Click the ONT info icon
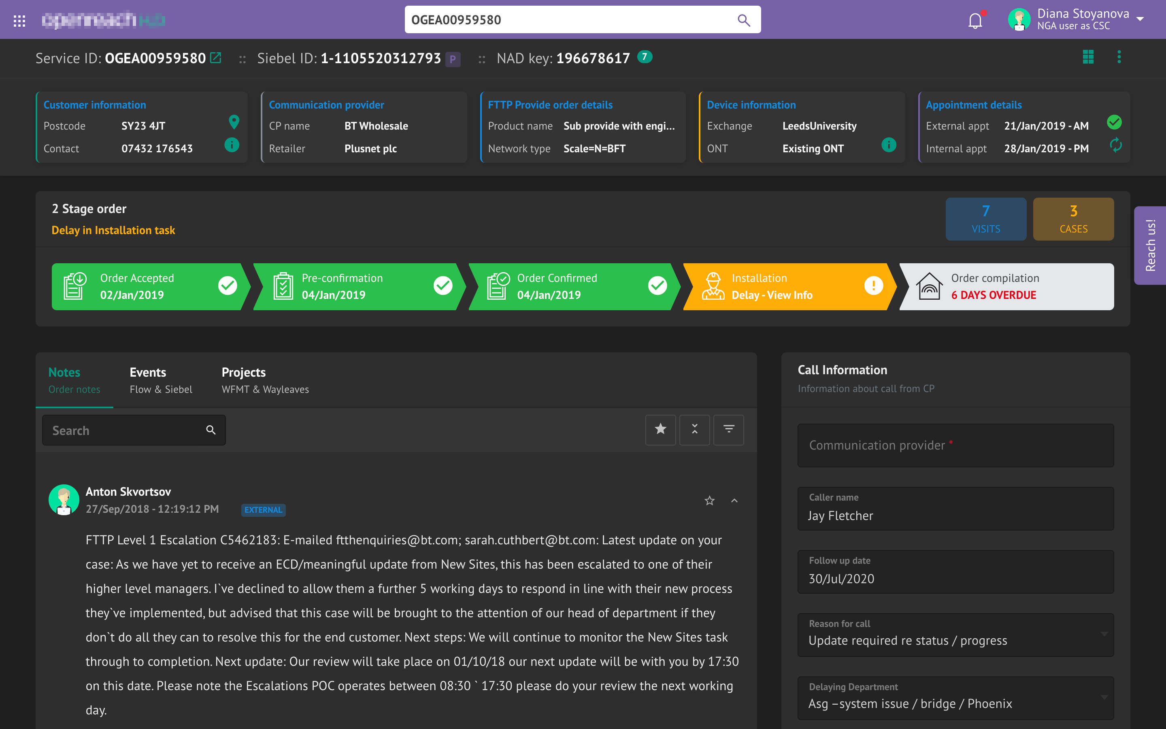 (889, 145)
